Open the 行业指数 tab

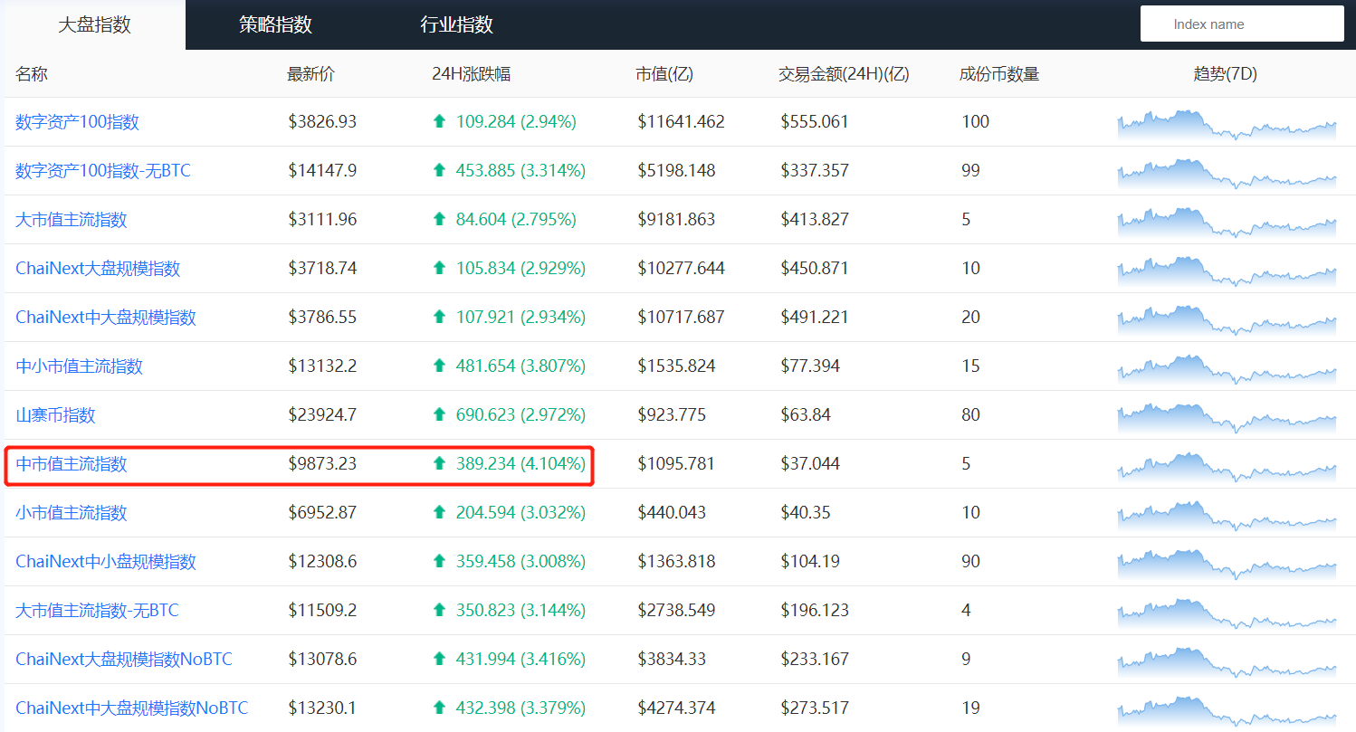(x=456, y=24)
